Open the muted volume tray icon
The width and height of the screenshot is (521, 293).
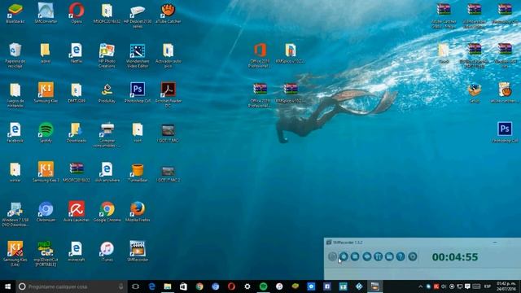pyautogui.click(x=444, y=286)
